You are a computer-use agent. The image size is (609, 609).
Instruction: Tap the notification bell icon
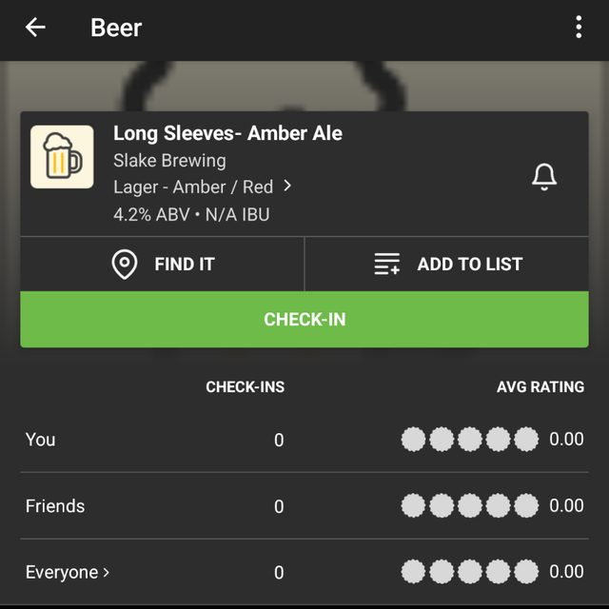click(543, 176)
